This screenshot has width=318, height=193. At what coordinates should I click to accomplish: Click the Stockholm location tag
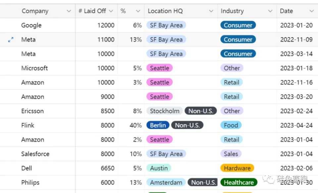click(x=164, y=111)
